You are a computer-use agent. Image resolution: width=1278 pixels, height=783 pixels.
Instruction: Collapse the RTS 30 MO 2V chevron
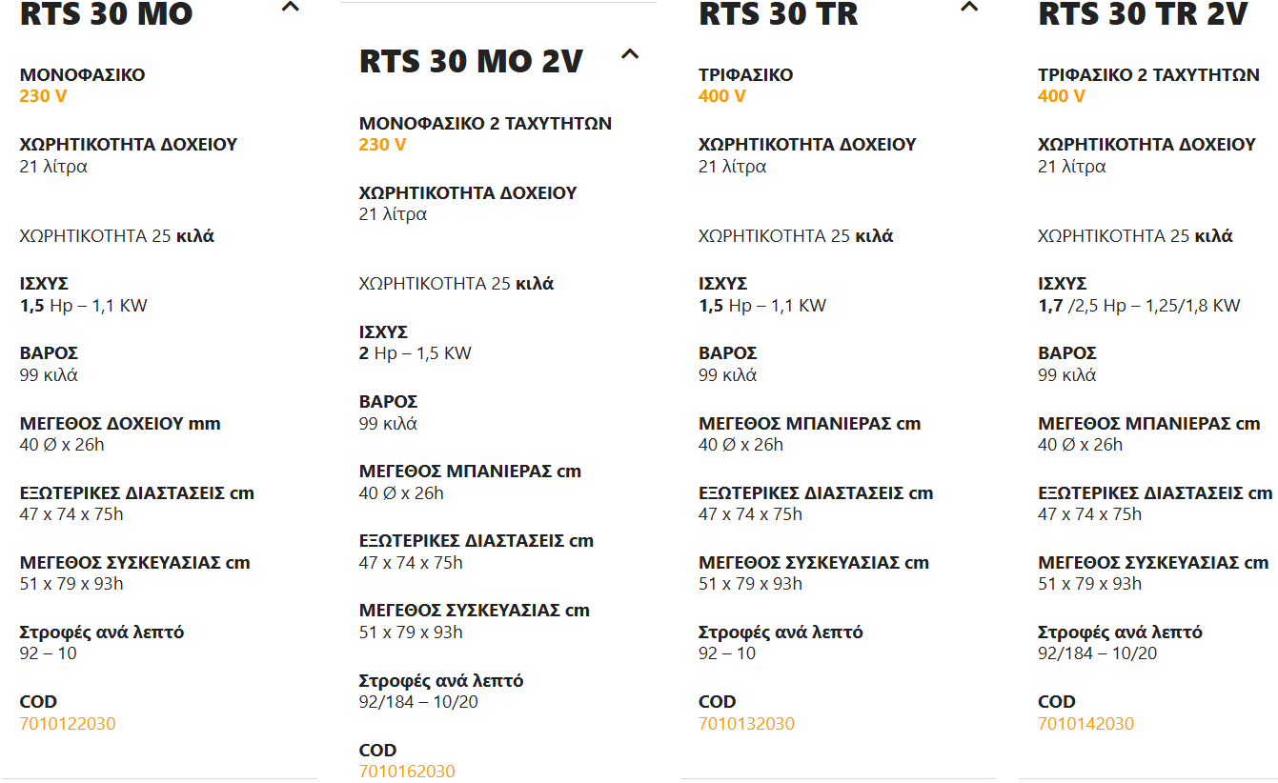tap(630, 54)
